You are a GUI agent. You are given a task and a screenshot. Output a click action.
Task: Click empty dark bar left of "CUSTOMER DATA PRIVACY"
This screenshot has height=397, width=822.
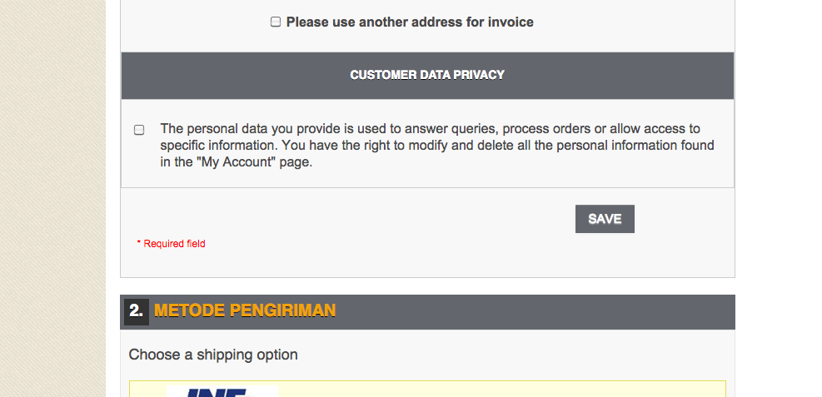coord(233,75)
